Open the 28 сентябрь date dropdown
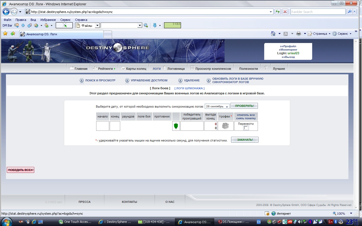 pos(217,107)
